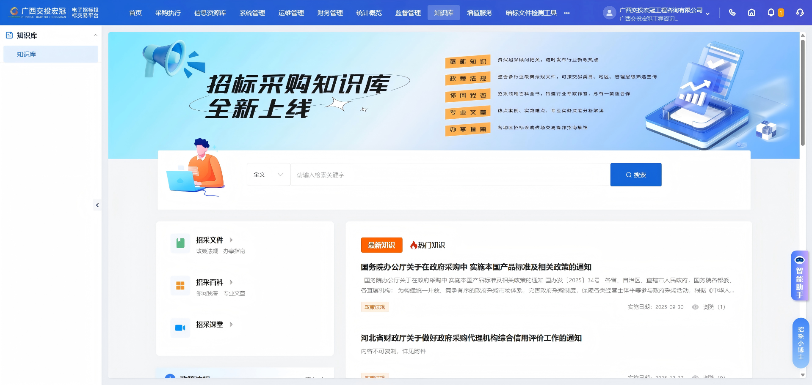The width and height of the screenshot is (812, 385).
Task: Switch to the 热门知识 tab
Action: 428,245
